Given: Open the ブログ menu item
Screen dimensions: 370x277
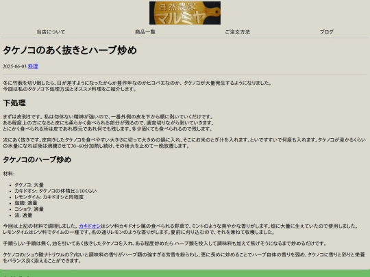Looking at the screenshot, I should pos(327,31).
